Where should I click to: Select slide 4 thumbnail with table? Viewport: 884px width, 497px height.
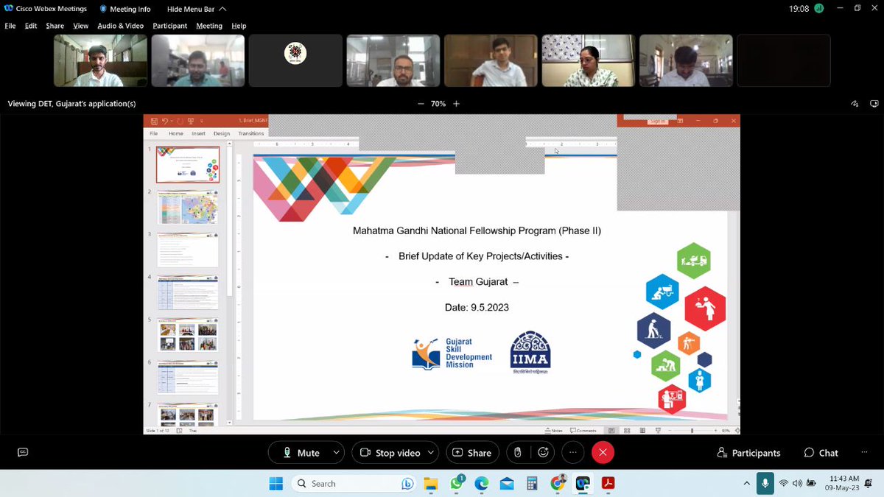187,292
